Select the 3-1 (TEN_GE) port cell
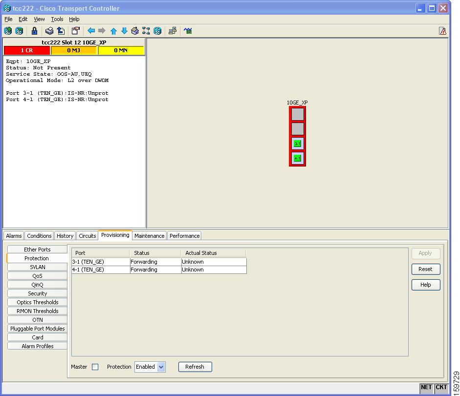 coord(101,262)
